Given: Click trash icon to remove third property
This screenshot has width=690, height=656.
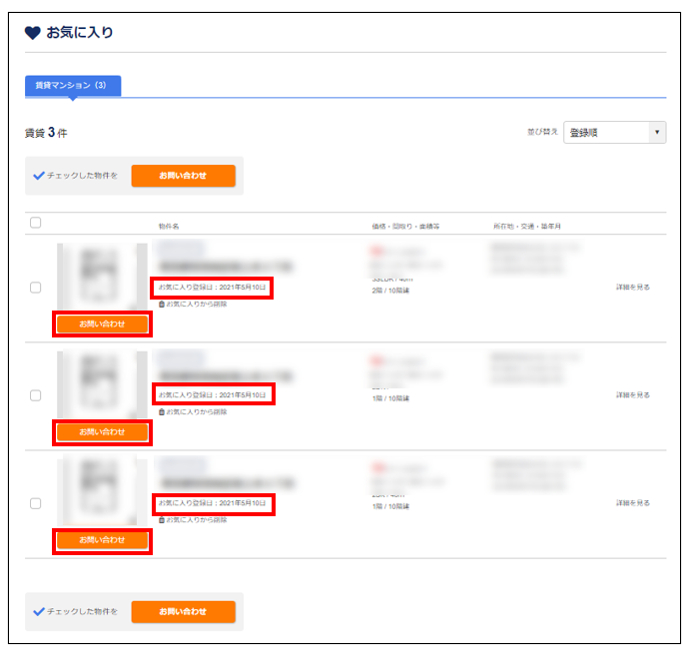Looking at the screenshot, I should [x=162, y=519].
